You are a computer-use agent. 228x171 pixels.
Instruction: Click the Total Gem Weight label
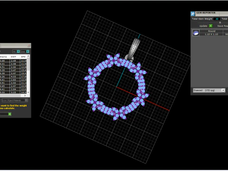[x=202, y=19]
